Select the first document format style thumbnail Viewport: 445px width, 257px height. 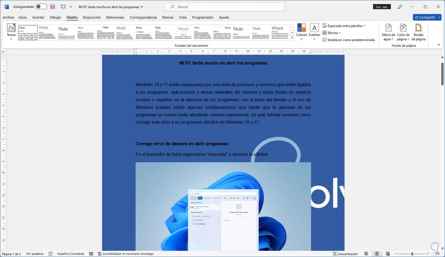(28, 33)
